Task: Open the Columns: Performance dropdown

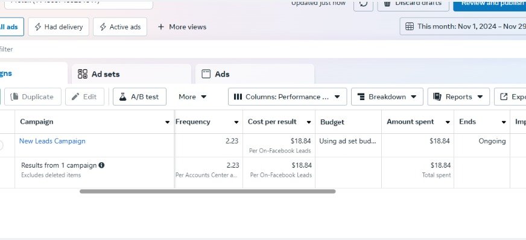Action: [x=288, y=96]
